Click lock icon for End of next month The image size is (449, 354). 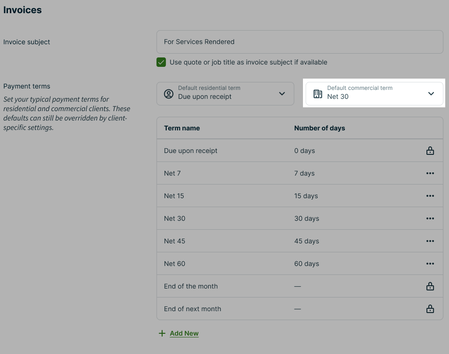(x=430, y=309)
